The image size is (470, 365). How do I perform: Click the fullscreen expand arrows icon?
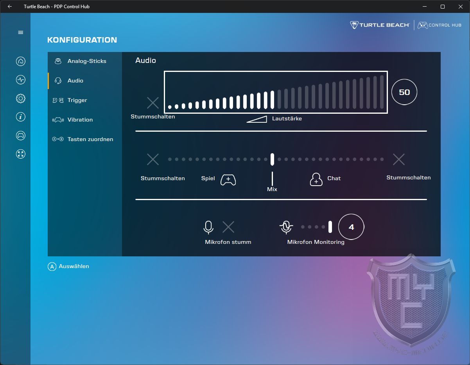21,154
